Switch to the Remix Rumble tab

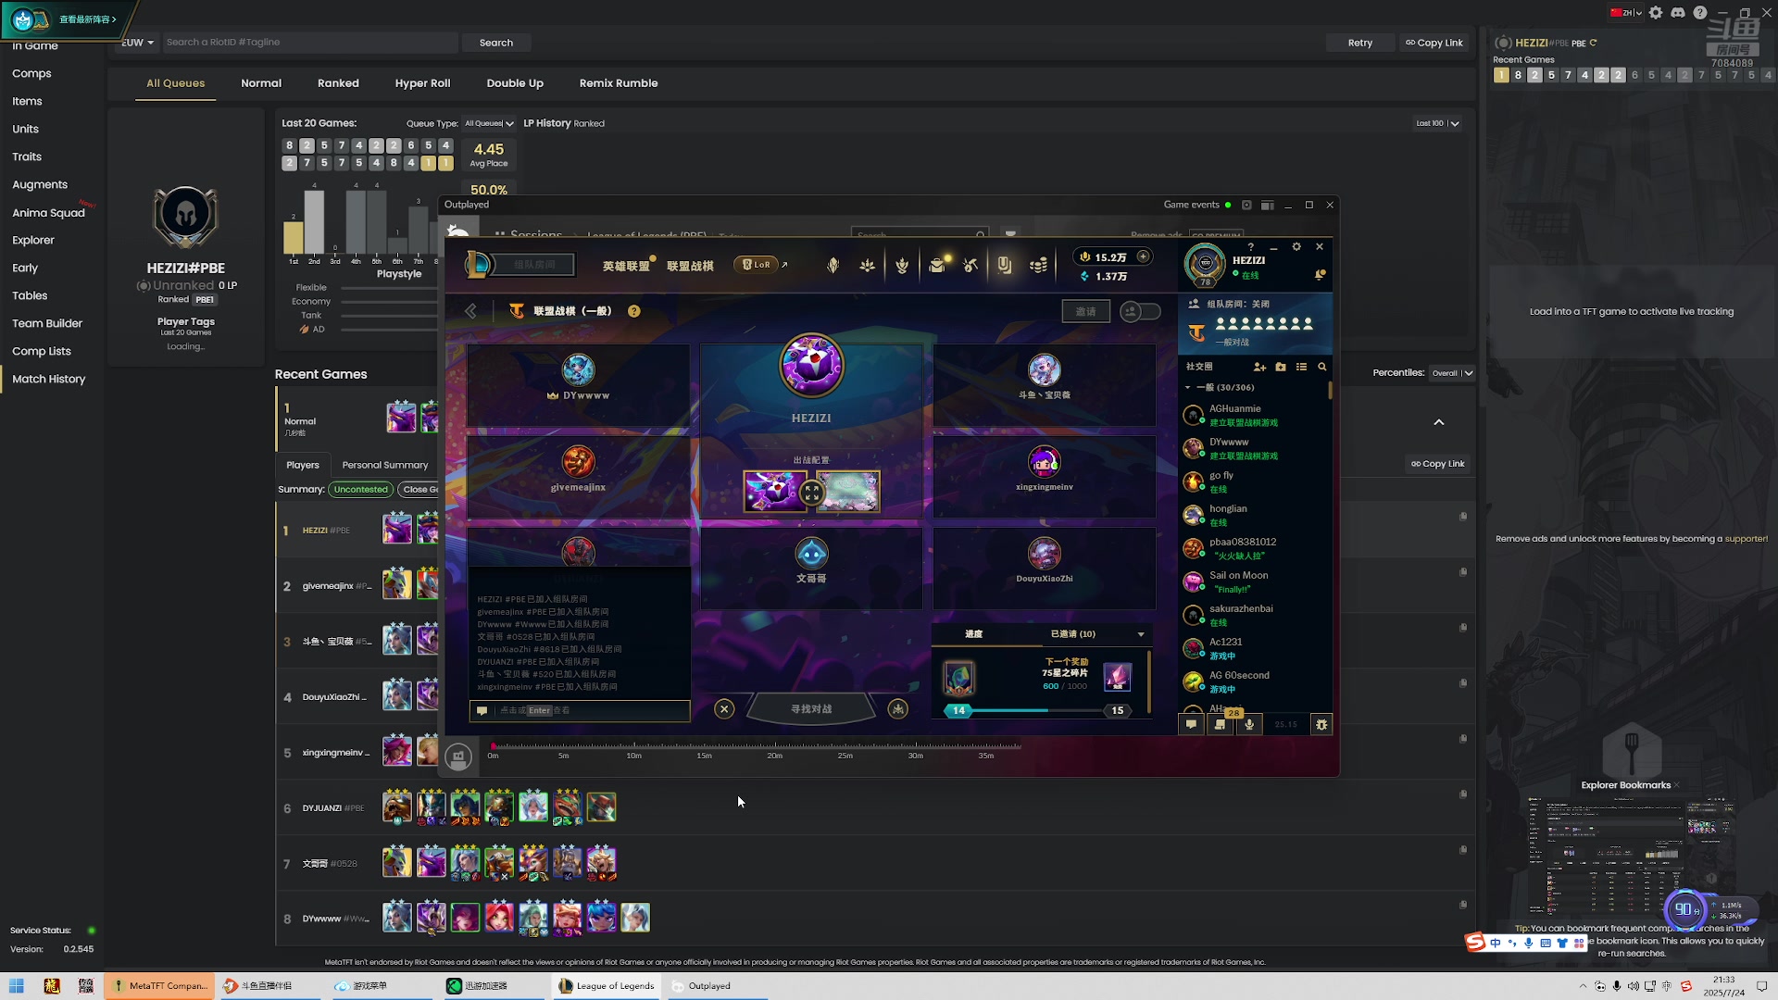click(x=619, y=83)
